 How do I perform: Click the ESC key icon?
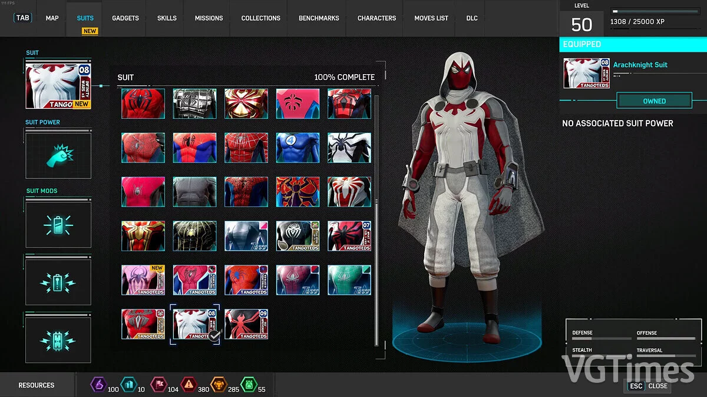(x=636, y=386)
